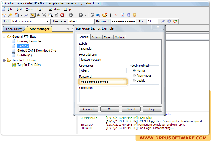Click the Connect button in dialog
Image resolution: width=211 pixels, height=141 pixels.
[x=89, y=109]
